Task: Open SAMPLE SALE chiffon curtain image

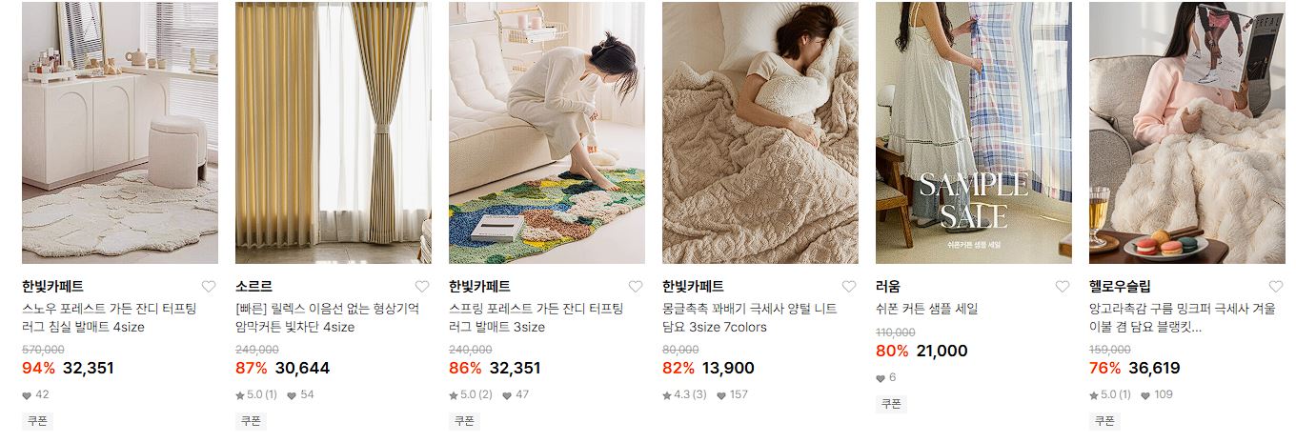Action: pos(974,132)
